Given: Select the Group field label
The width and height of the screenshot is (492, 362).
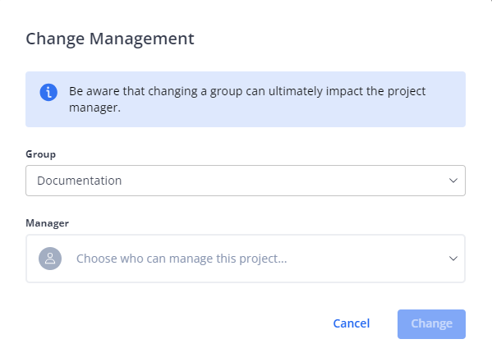Looking at the screenshot, I should [41, 154].
